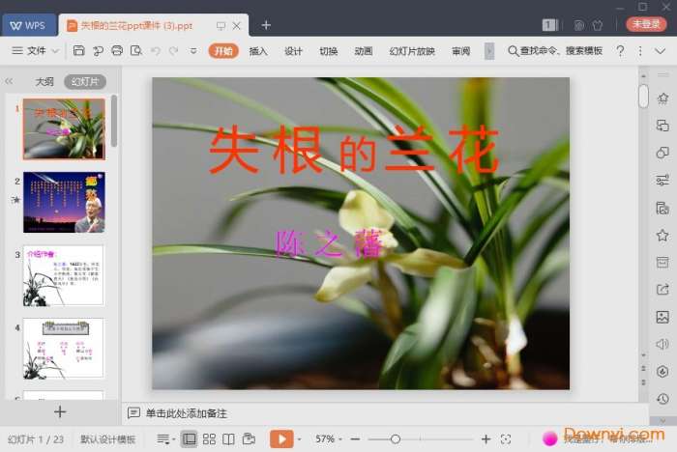Image resolution: width=677 pixels, height=452 pixels.
Task: Open the picture icon in right sidebar
Action: tap(662, 317)
